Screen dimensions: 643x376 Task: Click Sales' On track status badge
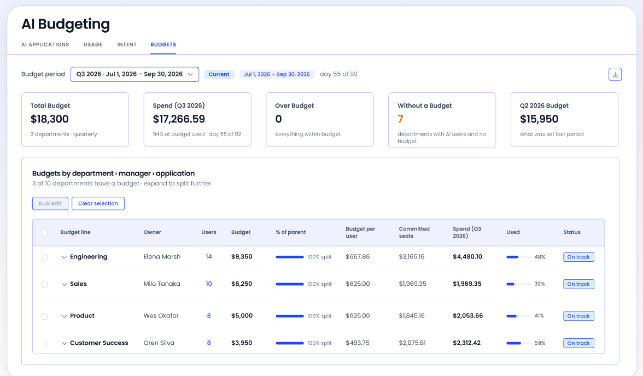tap(578, 284)
